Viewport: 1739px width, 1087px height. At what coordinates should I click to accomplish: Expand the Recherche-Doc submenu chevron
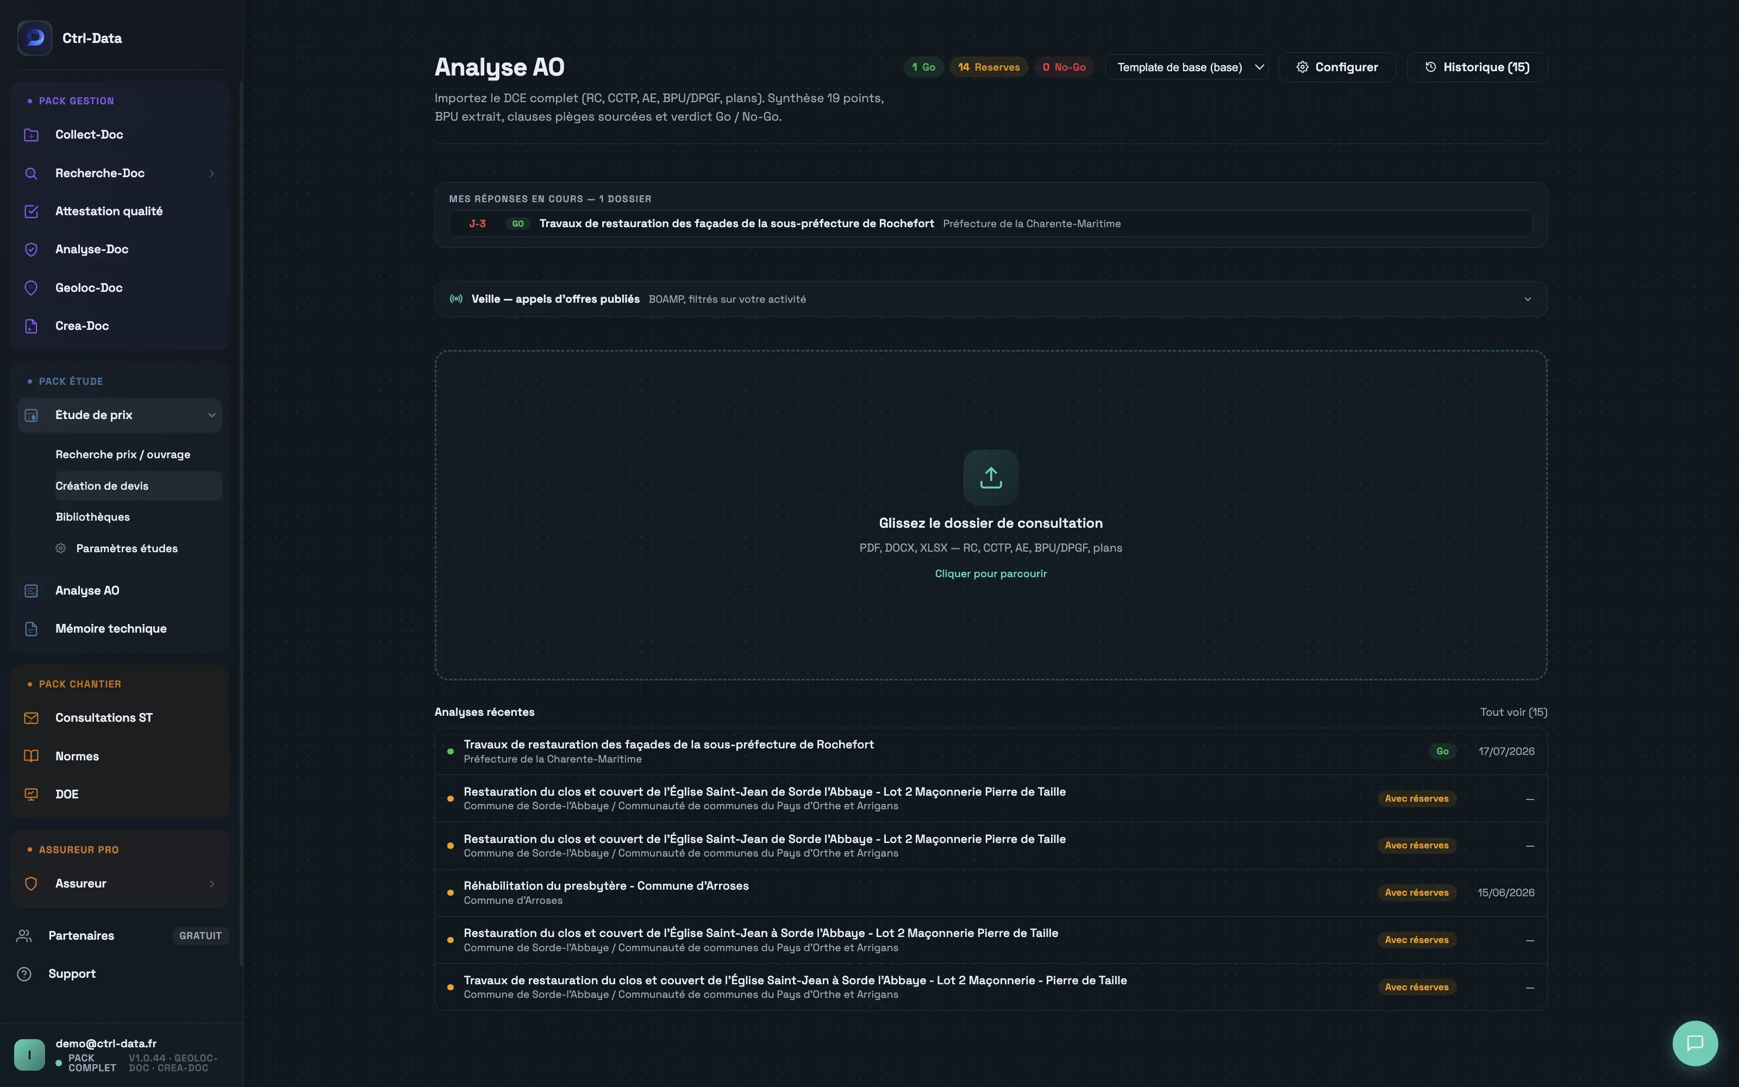point(212,173)
